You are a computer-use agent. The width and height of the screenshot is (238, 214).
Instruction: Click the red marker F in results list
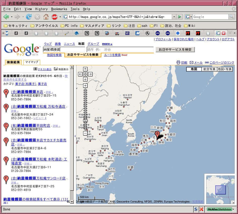click(6, 180)
